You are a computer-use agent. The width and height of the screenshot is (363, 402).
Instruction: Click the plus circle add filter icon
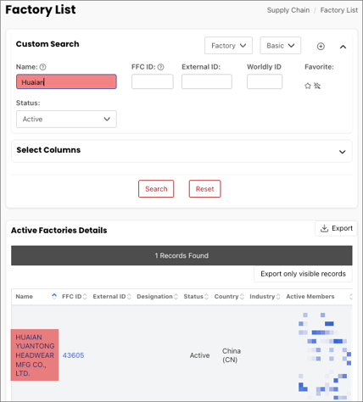(x=321, y=47)
